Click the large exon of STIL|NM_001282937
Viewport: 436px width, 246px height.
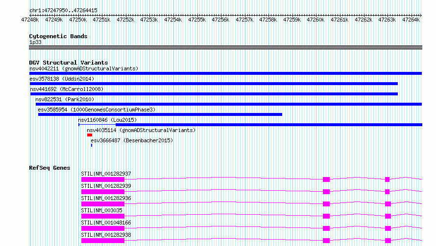coord(103,179)
